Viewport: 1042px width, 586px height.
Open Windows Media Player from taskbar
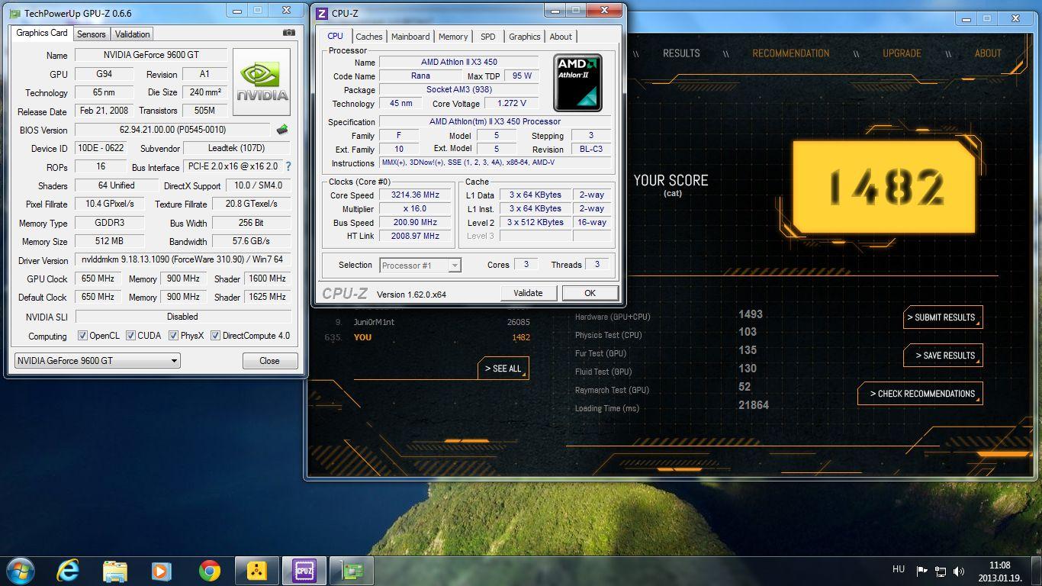(161, 571)
